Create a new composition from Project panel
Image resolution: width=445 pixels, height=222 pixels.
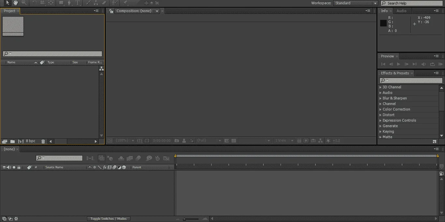point(21,141)
